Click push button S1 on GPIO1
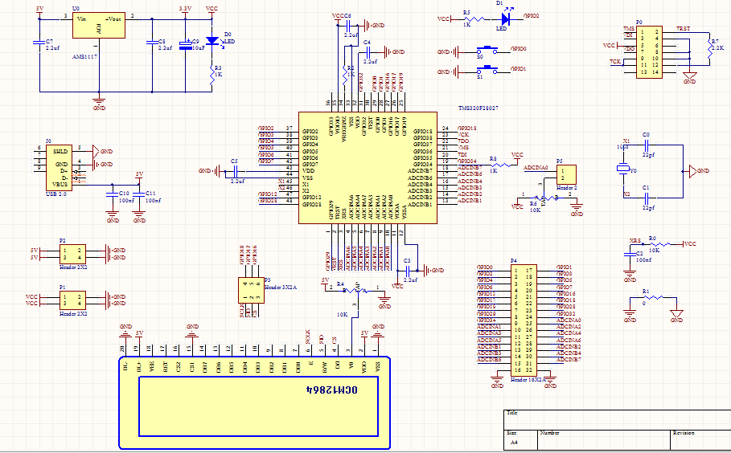 (487, 70)
